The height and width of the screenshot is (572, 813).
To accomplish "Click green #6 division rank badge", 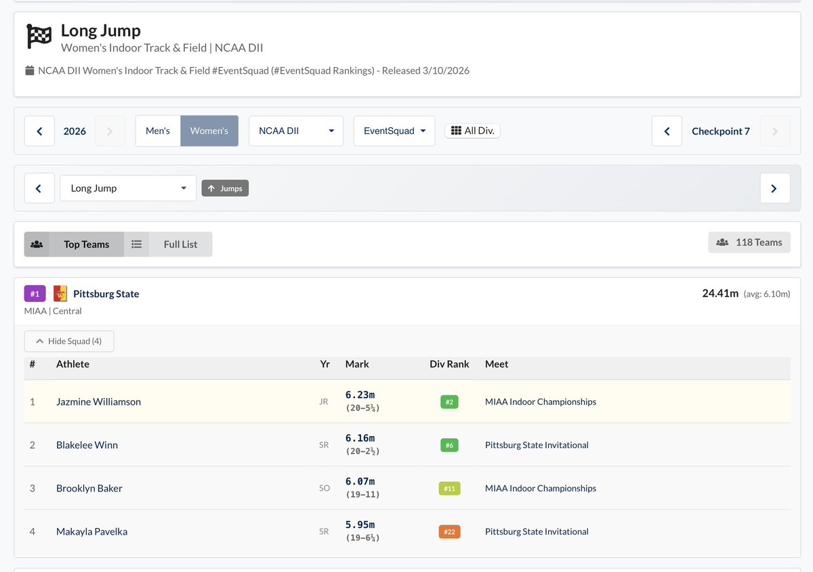I will click(449, 445).
